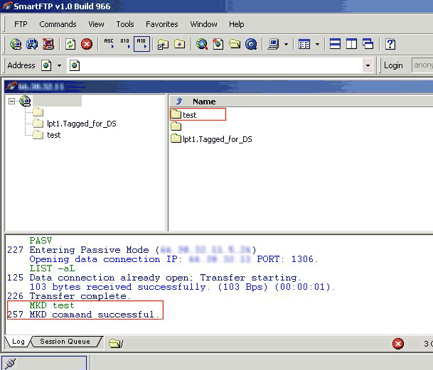Collapse the root server tree node

[12, 101]
